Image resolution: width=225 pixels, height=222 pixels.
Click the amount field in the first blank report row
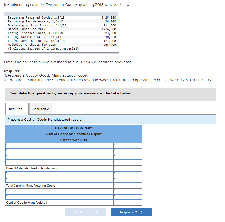[x=128, y=146]
